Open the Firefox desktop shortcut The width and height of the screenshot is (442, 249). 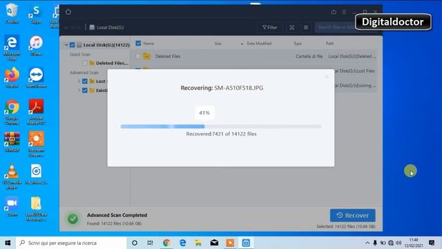pyautogui.click(x=12, y=77)
